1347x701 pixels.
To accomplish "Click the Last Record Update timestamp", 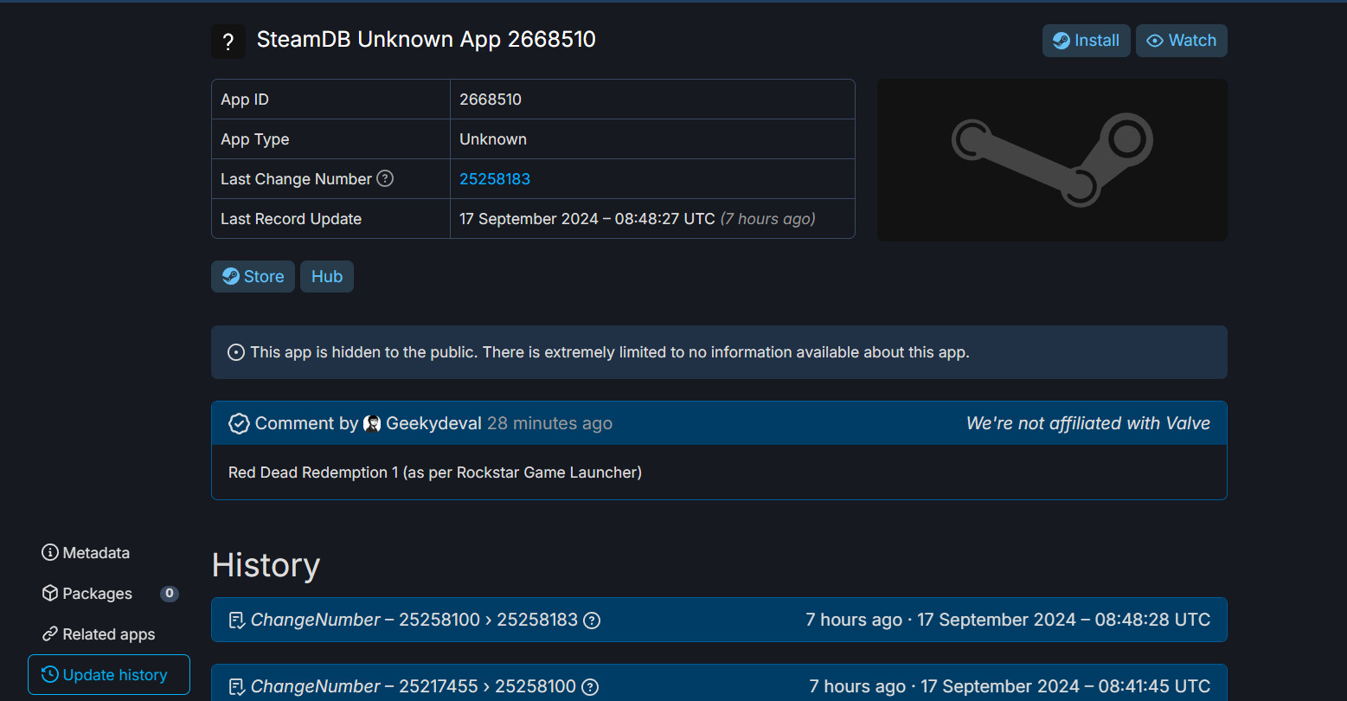I will click(x=587, y=219).
